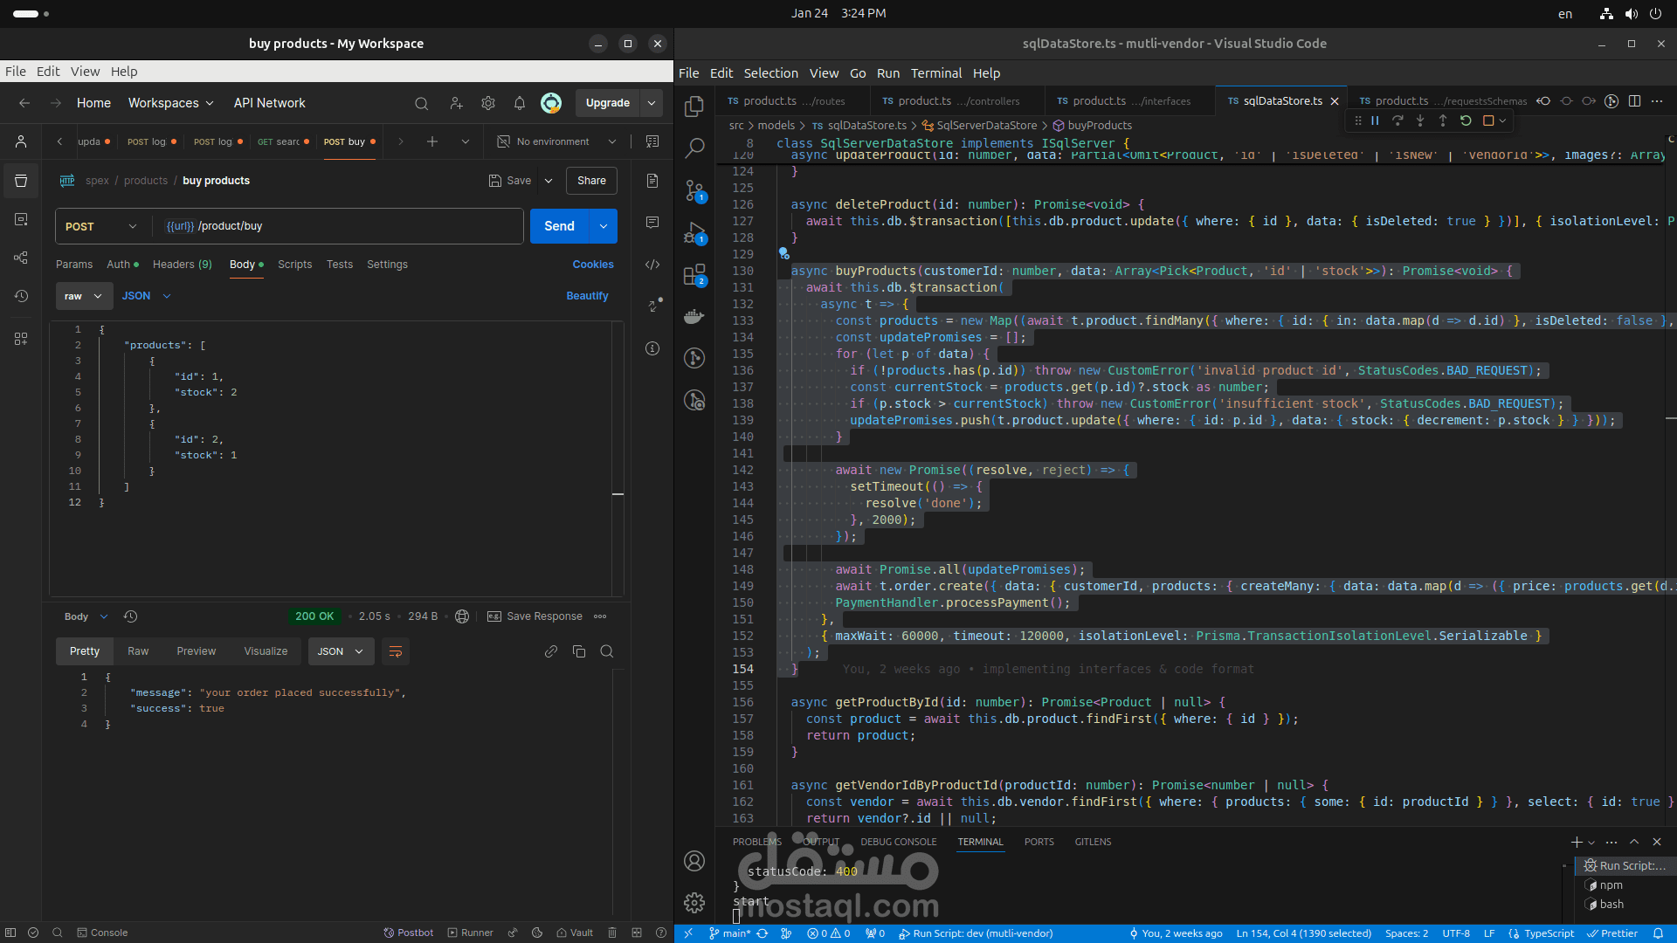This screenshot has height=943, width=1677.
Task: Copy the response body icon
Action: tap(578, 651)
